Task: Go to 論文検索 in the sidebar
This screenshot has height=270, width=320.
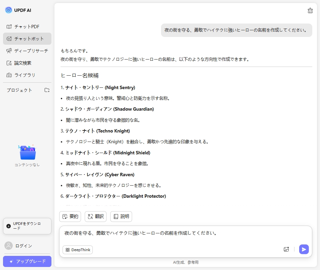Action: (x=27, y=63)
